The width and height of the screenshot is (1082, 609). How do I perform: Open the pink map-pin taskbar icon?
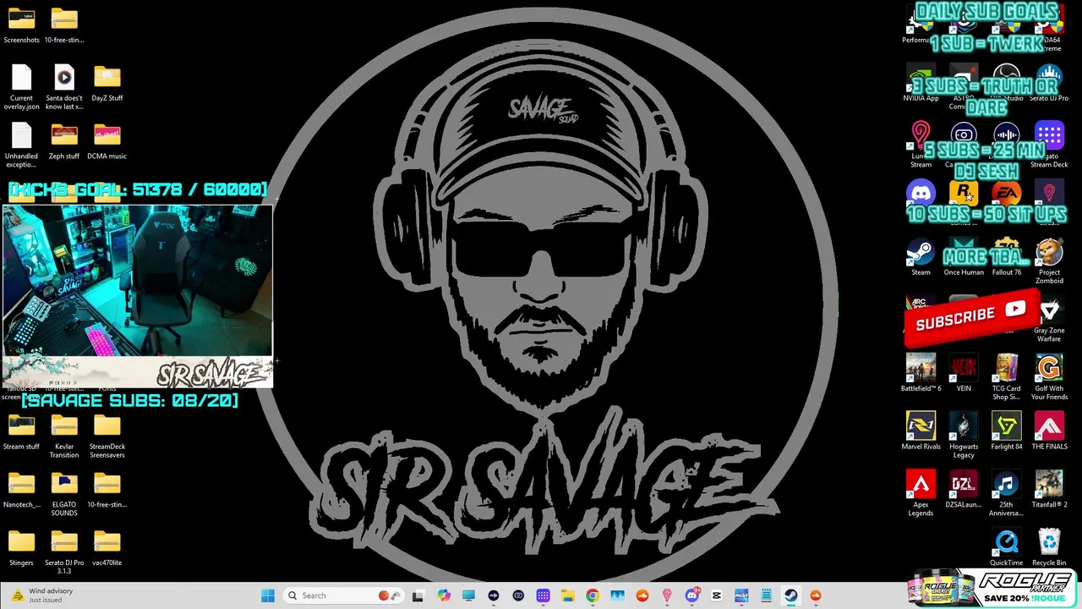[x=667, y=595]
